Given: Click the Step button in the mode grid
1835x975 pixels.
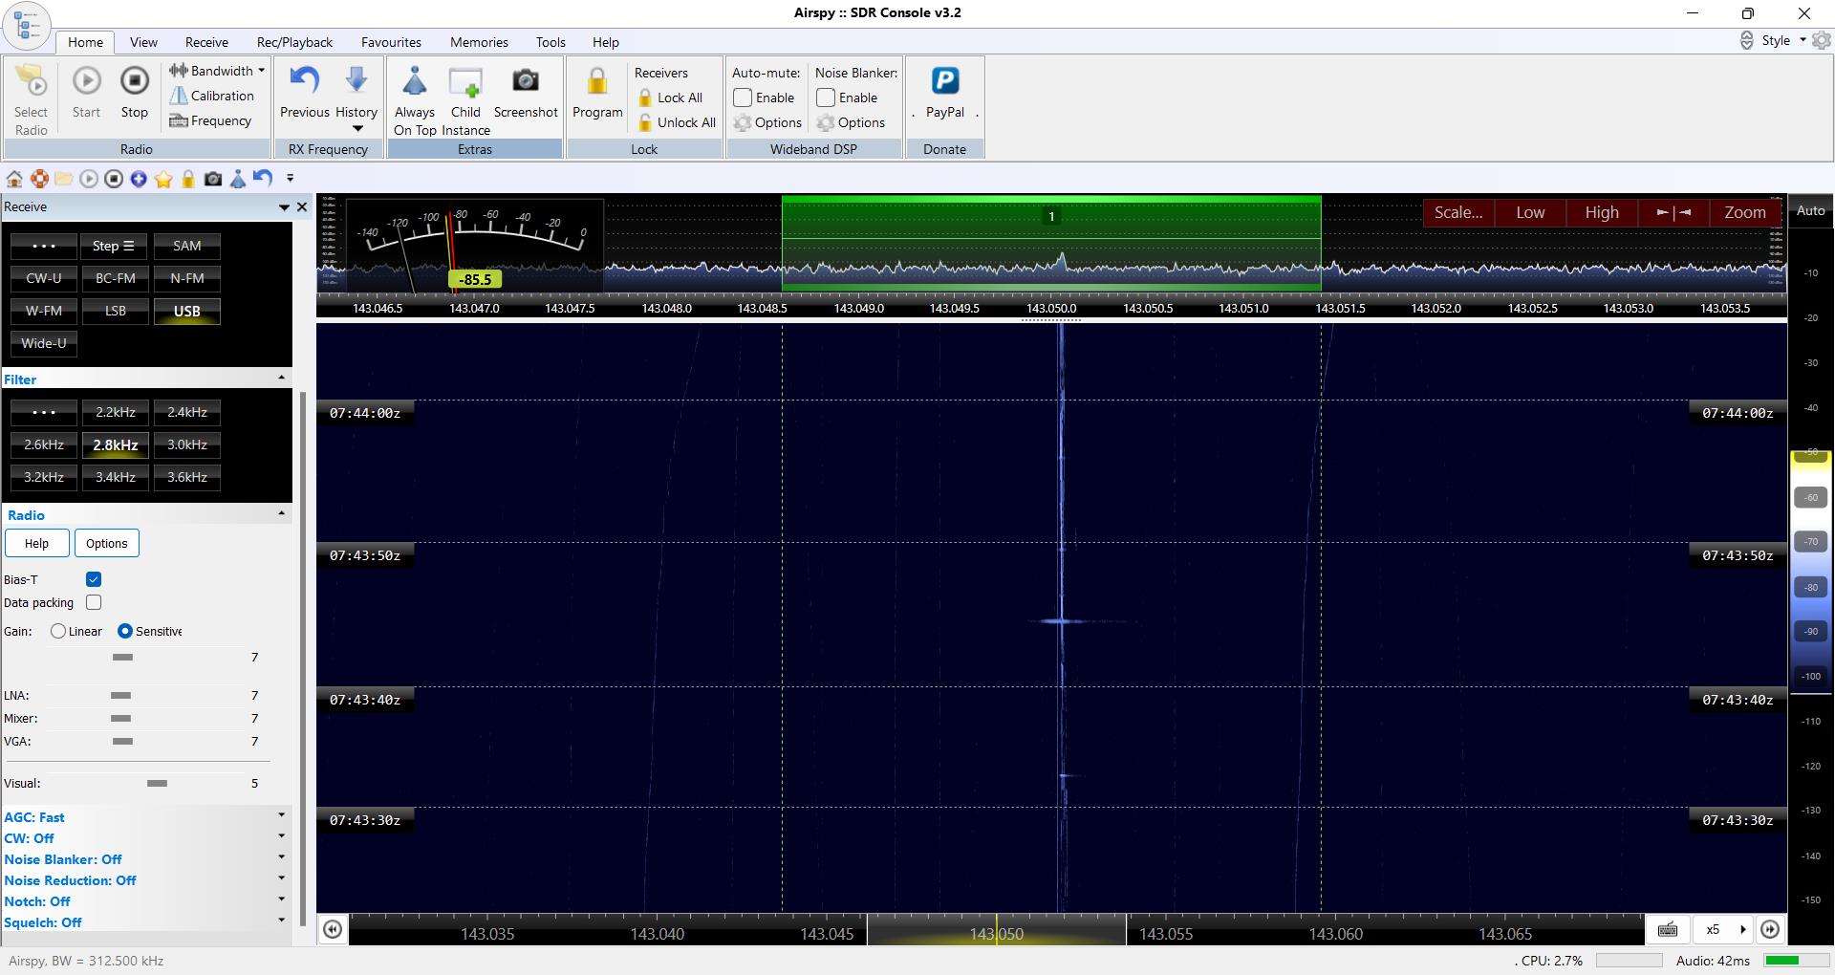Looking at the screenshot, I should 113,246.
